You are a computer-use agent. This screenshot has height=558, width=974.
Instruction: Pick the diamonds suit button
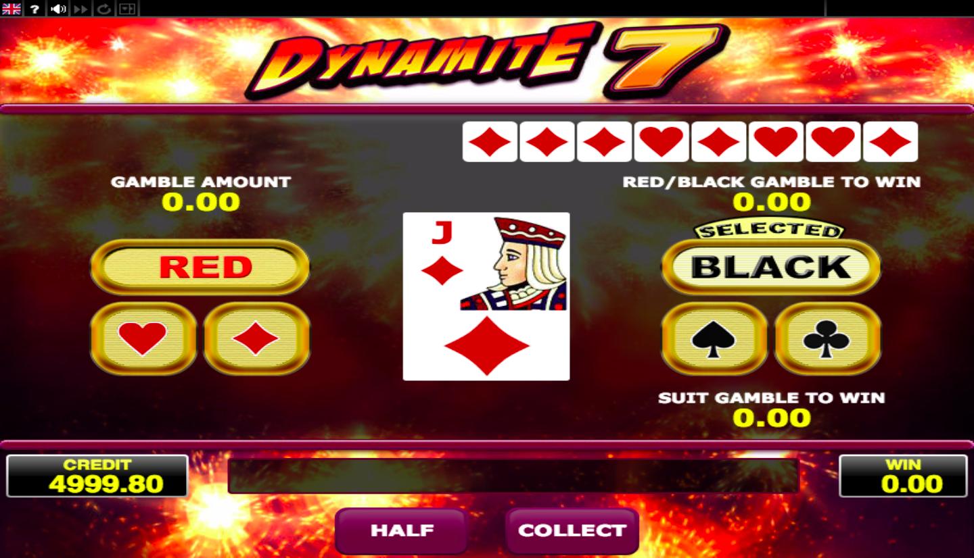click(256, 338)
